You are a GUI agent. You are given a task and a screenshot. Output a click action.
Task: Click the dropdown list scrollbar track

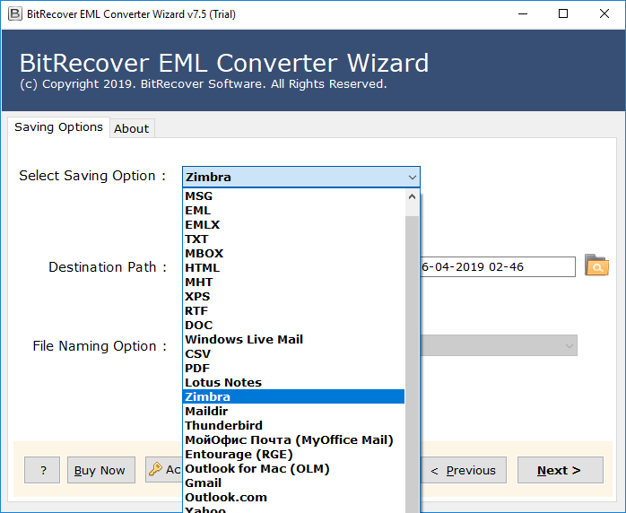[x=412, y=363]
